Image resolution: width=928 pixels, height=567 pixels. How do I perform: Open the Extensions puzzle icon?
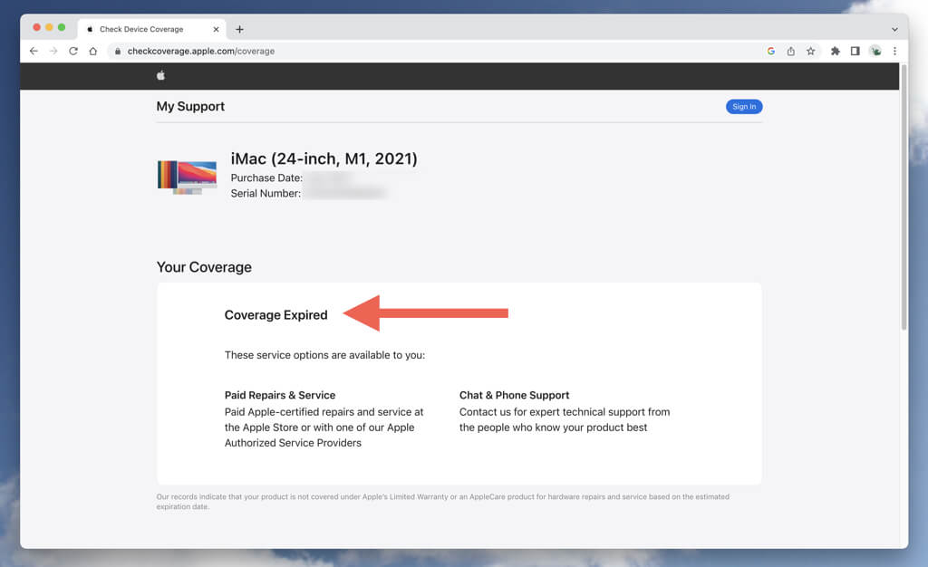pyautogui.click(x=835, y=51)
